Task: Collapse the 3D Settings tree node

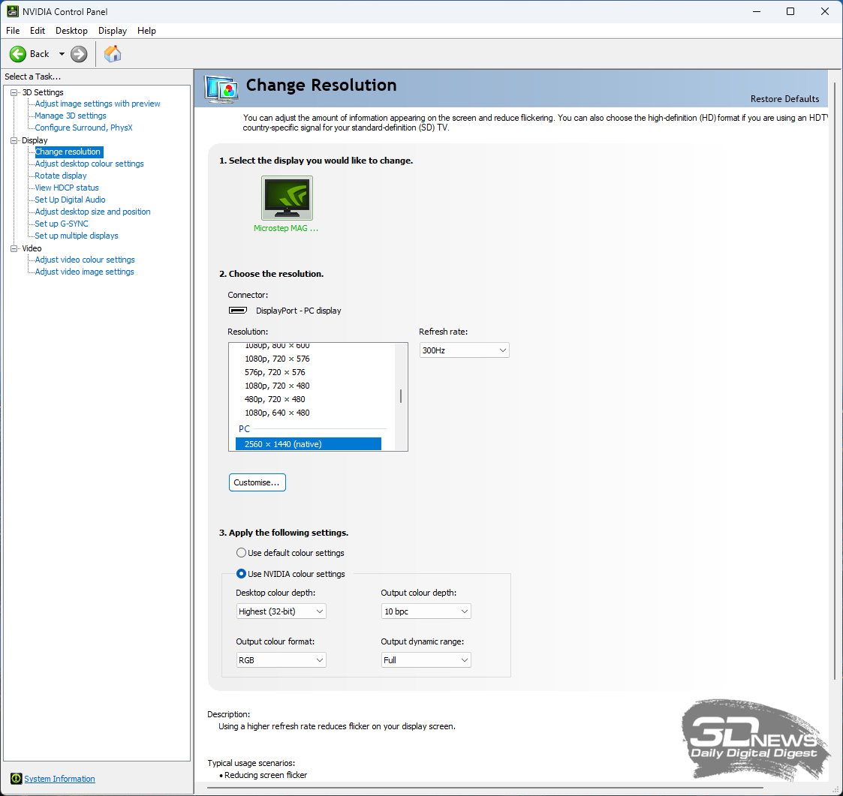Action: click(x=14, y=92)
